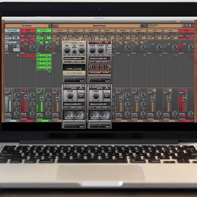Click the large knob on bottom-right plugin window

tap(96, 96)
